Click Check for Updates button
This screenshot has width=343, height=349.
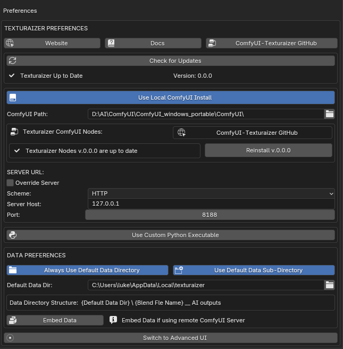171,61
